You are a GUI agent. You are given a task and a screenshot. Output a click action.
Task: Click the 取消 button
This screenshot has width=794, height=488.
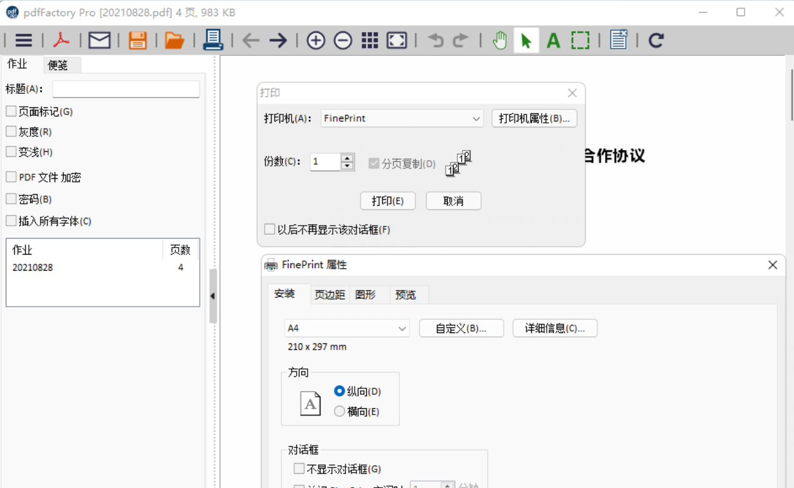454,201
